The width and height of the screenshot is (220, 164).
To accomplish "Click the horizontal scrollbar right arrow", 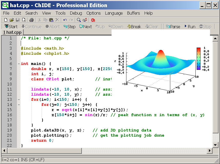I will point(210,150).
